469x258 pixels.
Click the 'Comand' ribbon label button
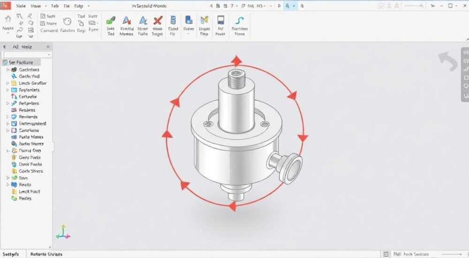(49, 30)
